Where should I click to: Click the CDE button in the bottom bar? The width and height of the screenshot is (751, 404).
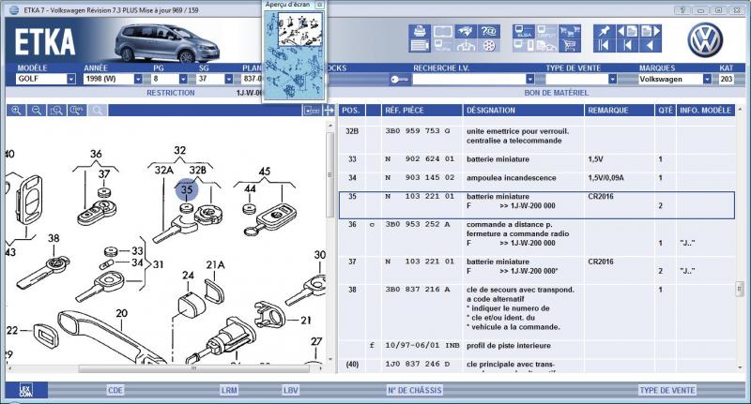tap(115, 390)
